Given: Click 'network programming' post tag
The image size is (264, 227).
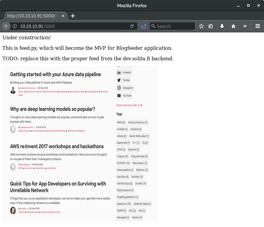Looking at the screenshot, I should click(50, 212).
